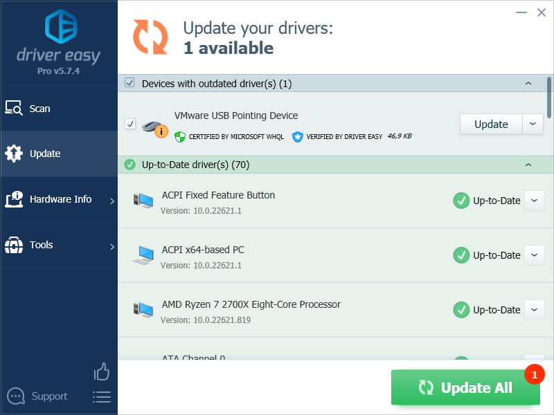The height and width of the screenshot is (415, 554).
Task: Click the green check icon beside Up-to-Date driver(s)
Action: 129,165
